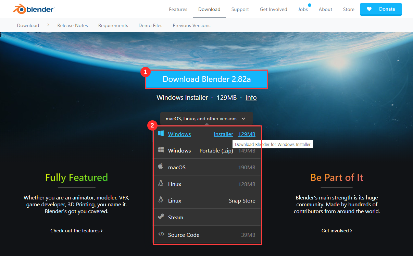Open the Support menu item
The image size is (413, 256).
tap(240, 9)
